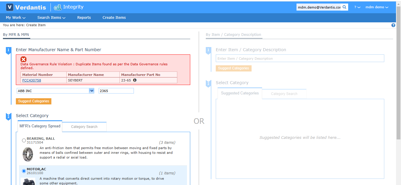401x185 pixels.
Task: Switch to the Category Search tab
Action: tap(84, 126)
